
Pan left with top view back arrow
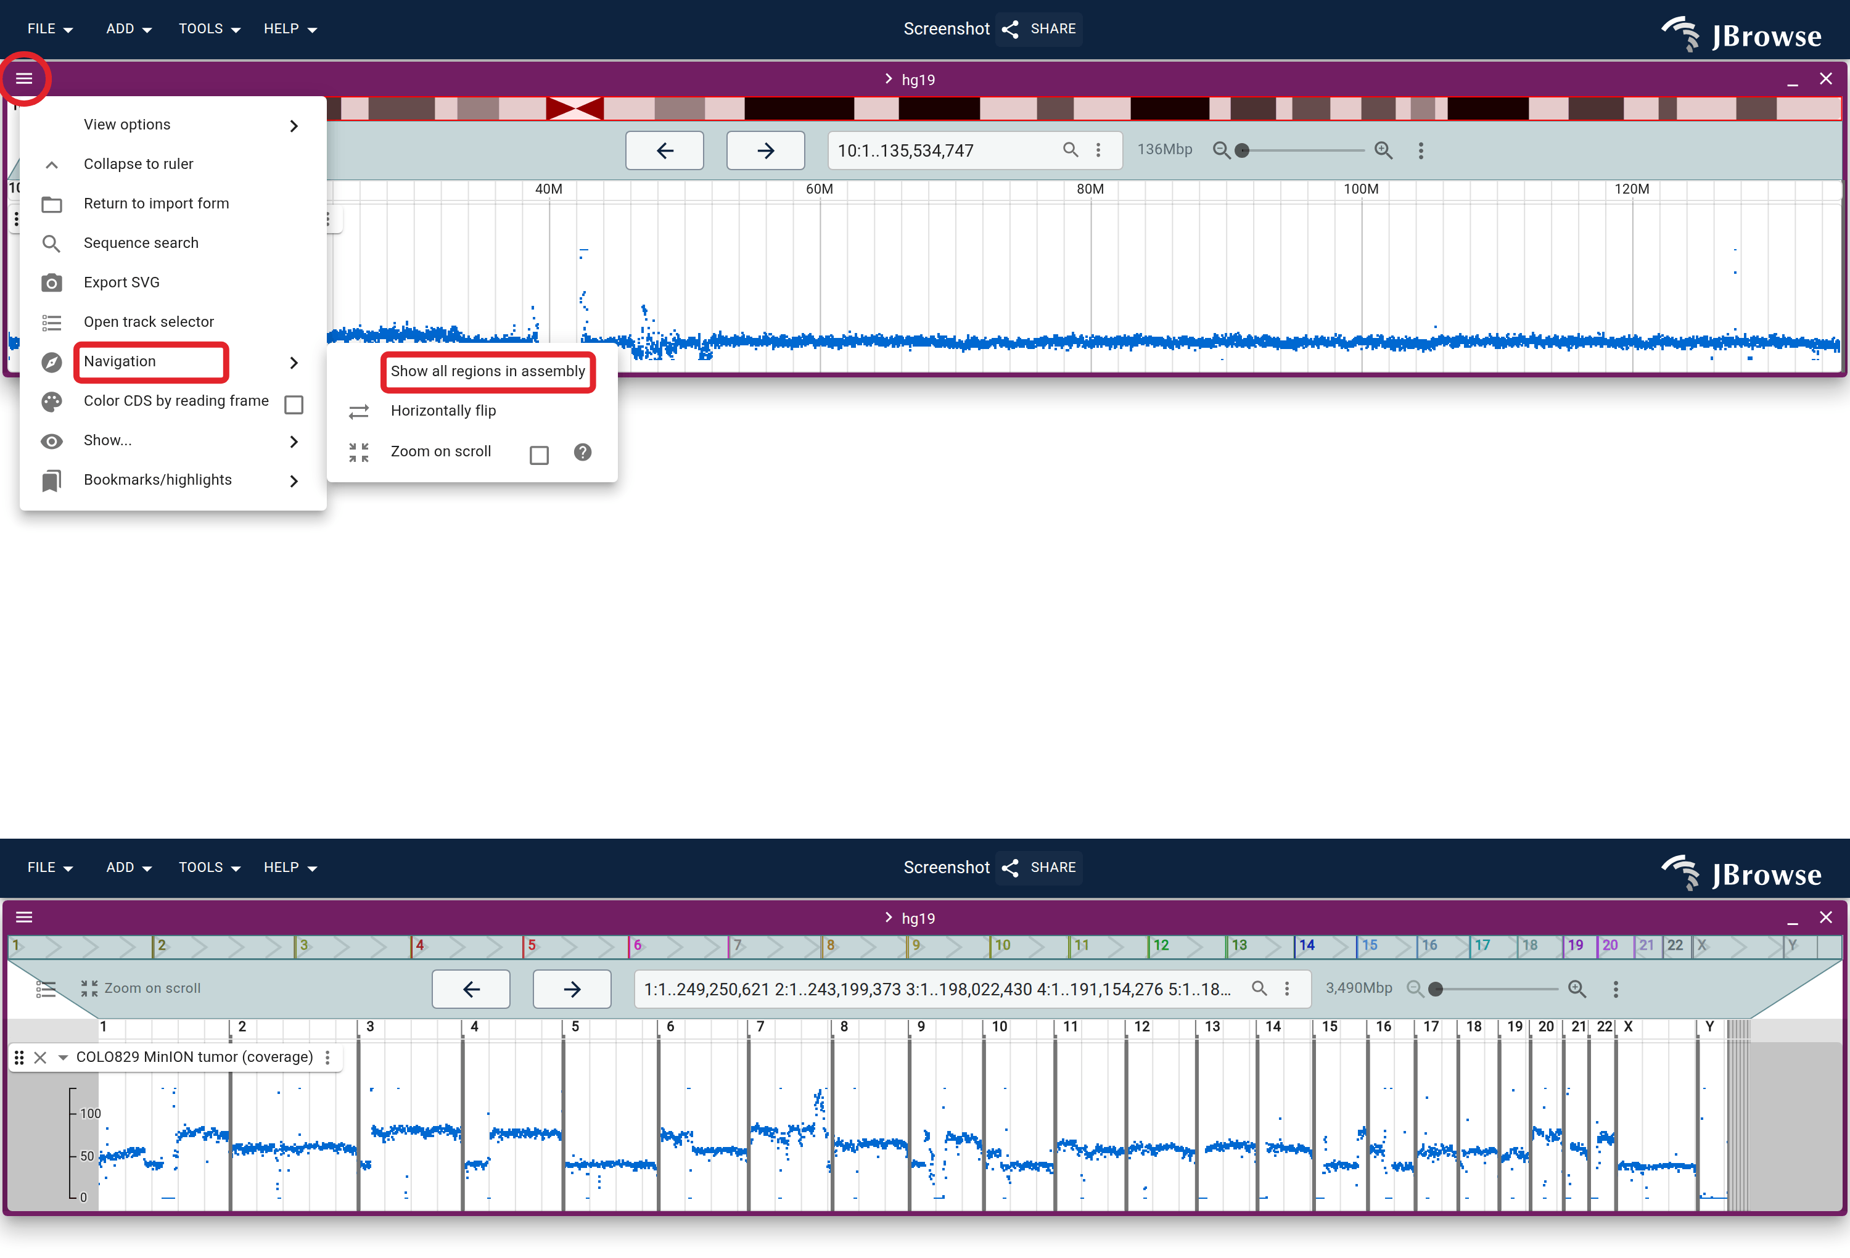click(x=665, y=150)
